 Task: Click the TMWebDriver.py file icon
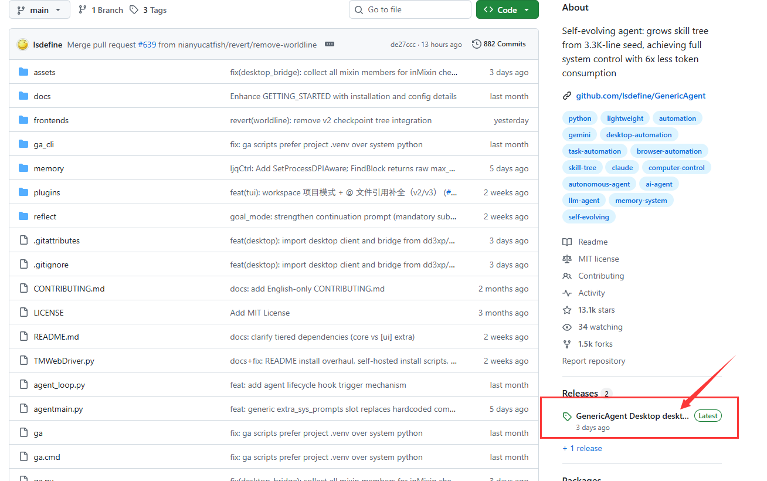click(x=23, y=361)
